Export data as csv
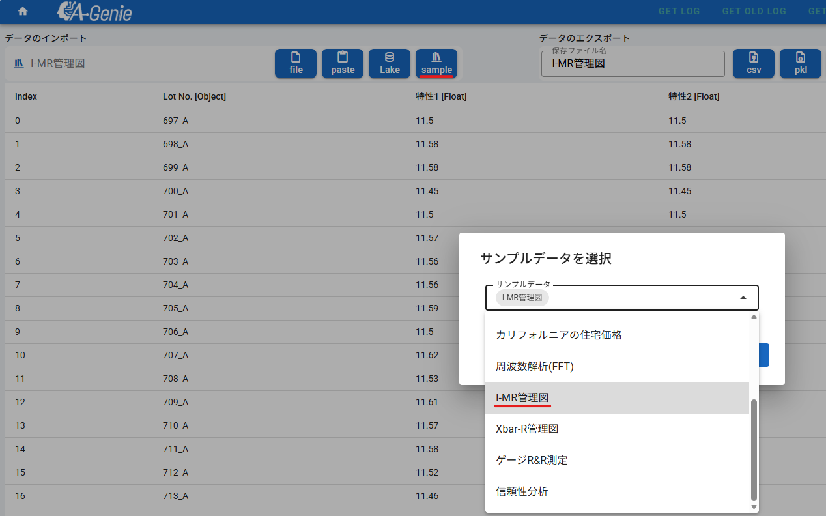 coord(754,63)
